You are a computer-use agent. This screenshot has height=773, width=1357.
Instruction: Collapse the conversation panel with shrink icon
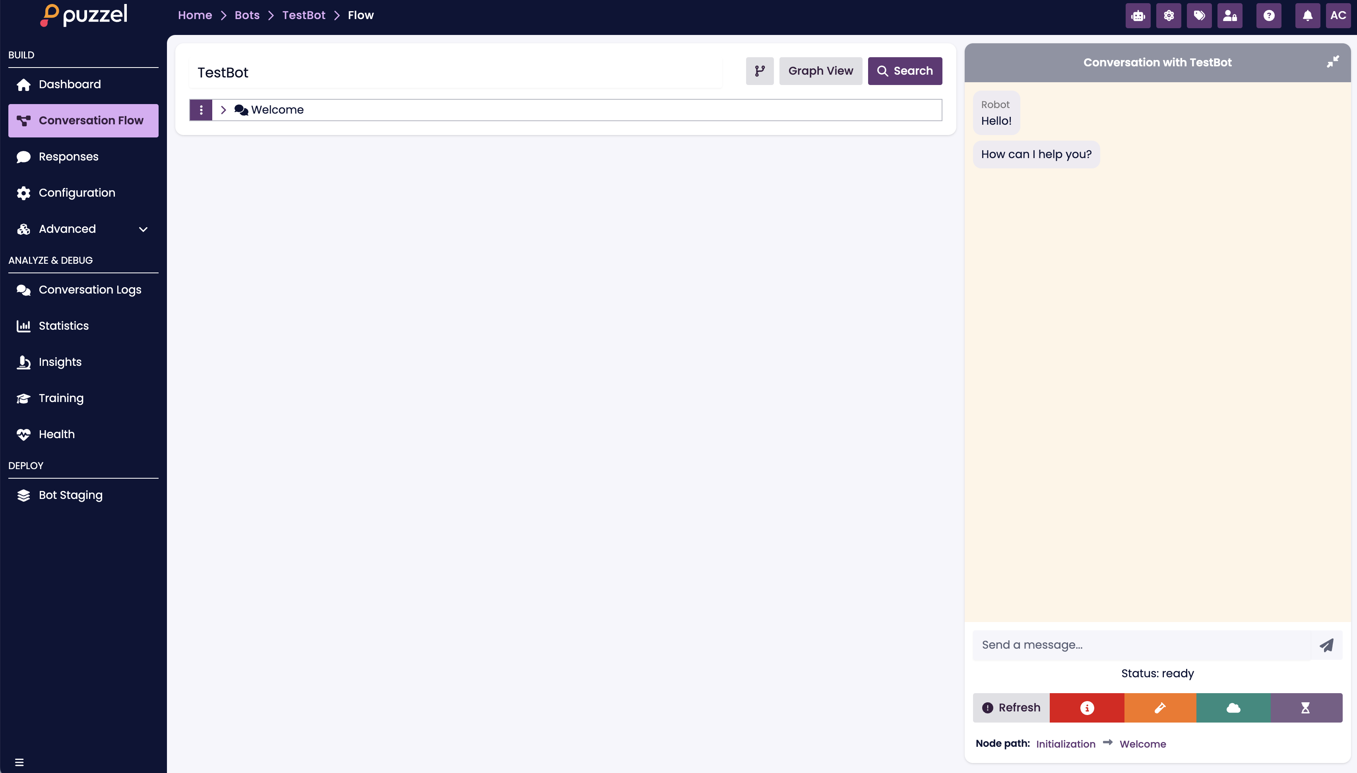[1333, 62]
